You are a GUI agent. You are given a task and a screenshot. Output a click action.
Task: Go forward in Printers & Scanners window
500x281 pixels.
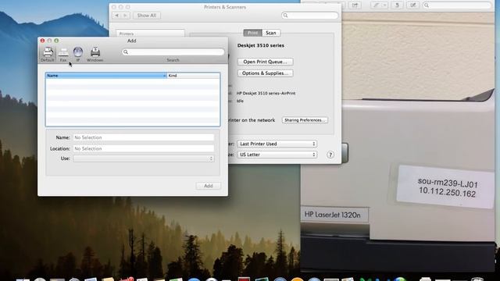pos(125,16)
